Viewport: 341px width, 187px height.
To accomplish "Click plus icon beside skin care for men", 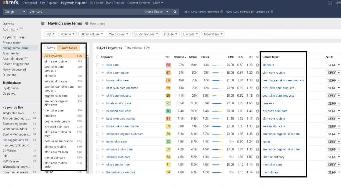I will pos(103,164).
